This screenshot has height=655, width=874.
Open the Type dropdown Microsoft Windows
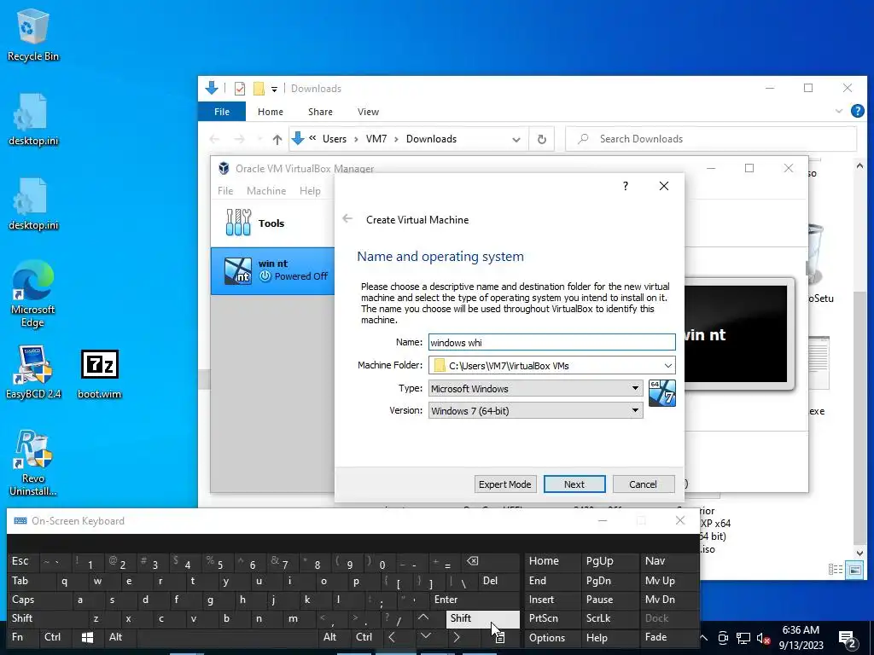(x=535, y=388)
